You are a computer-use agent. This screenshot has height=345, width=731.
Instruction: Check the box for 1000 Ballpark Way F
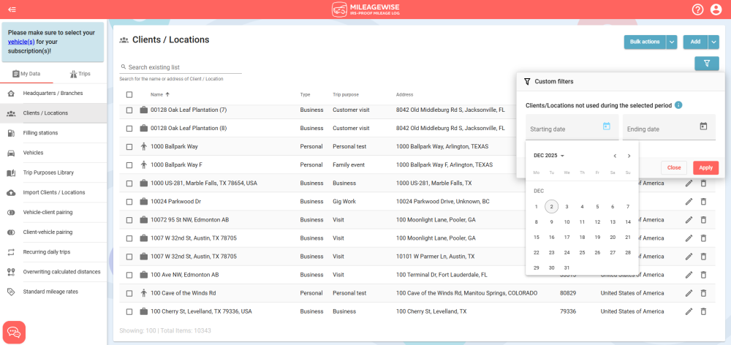129,165
